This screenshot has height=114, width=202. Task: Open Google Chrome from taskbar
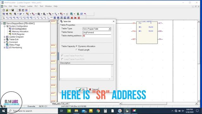pyautogui.click(x=98, y=111)
